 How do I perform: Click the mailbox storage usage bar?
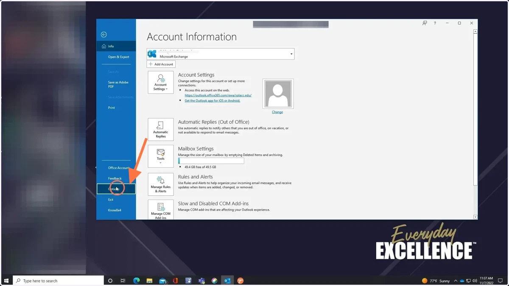coord(211,161)
